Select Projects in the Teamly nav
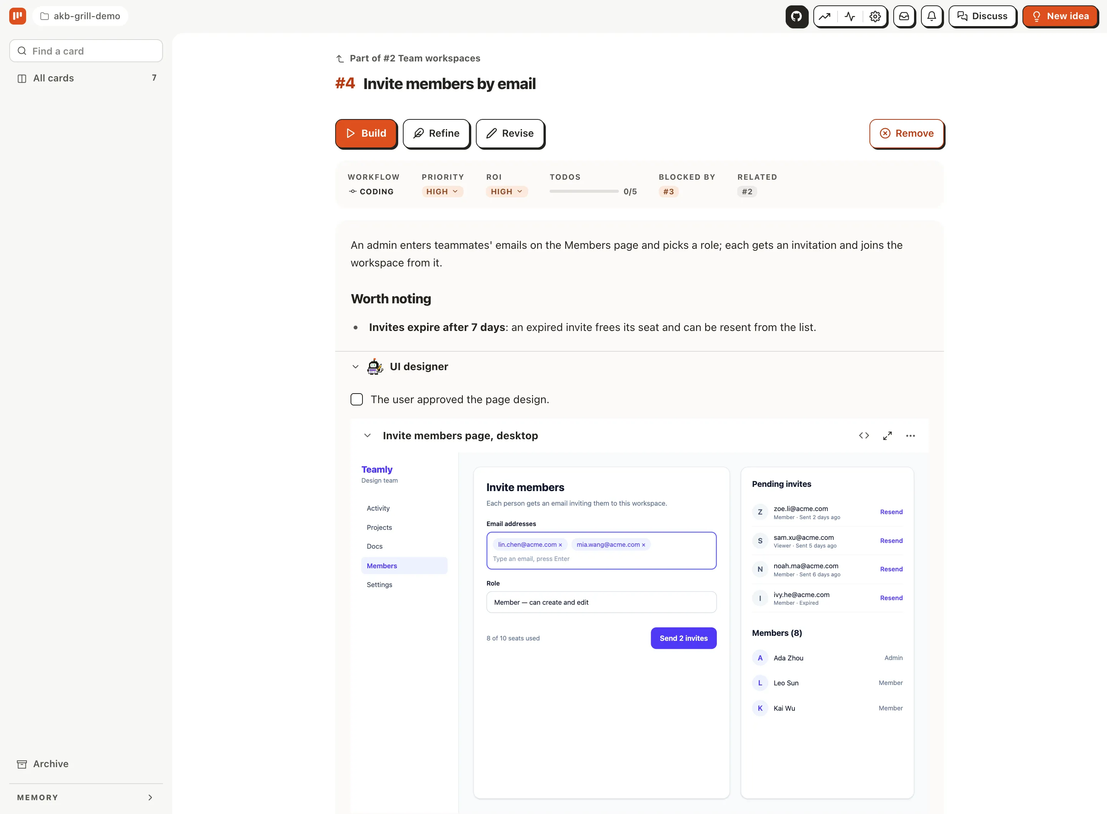 [404, 527]
